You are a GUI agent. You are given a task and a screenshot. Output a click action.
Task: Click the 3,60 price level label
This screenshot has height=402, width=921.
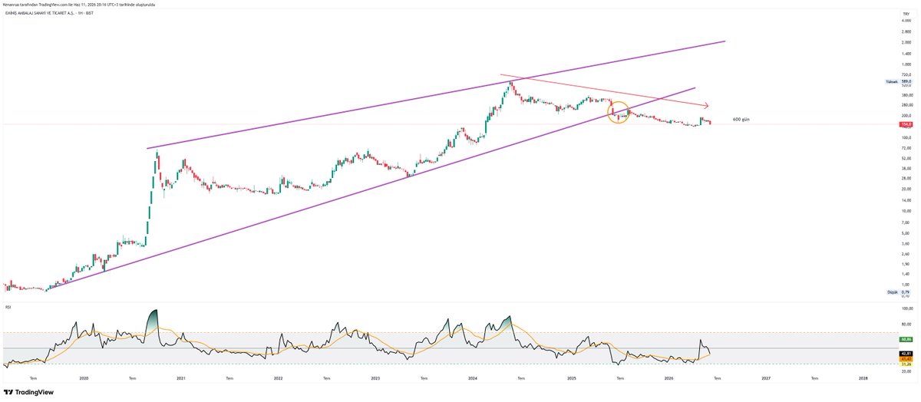(906, 243)
